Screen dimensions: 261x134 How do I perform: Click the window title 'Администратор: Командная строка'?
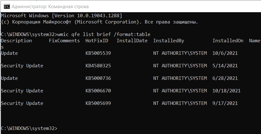point(50,7)
